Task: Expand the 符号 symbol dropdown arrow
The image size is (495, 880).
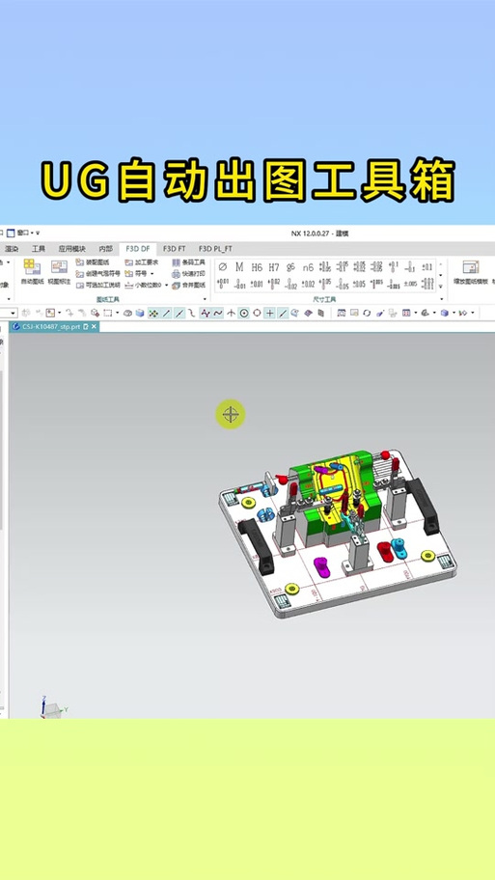Action: [152, 274]
